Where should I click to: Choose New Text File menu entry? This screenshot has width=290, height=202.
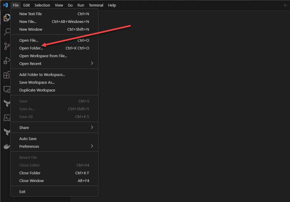pos(31,14)
